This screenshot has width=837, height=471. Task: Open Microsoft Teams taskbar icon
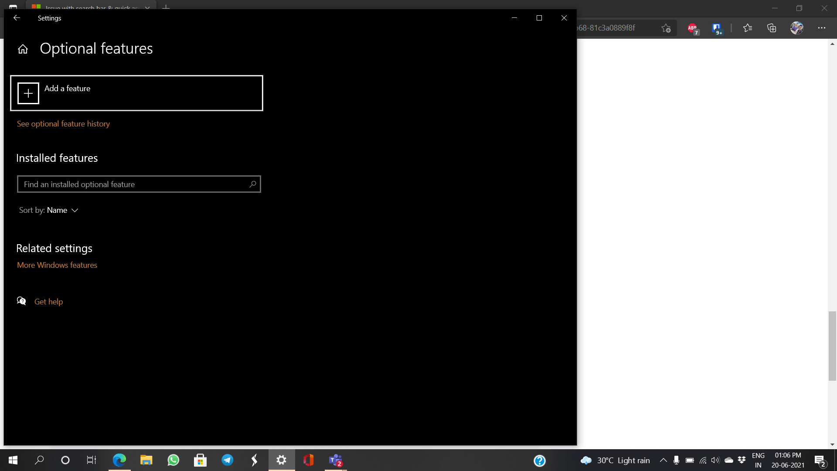(x=336, y=460)
